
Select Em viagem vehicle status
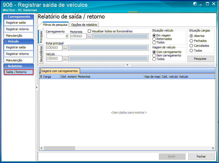point(154,35)
